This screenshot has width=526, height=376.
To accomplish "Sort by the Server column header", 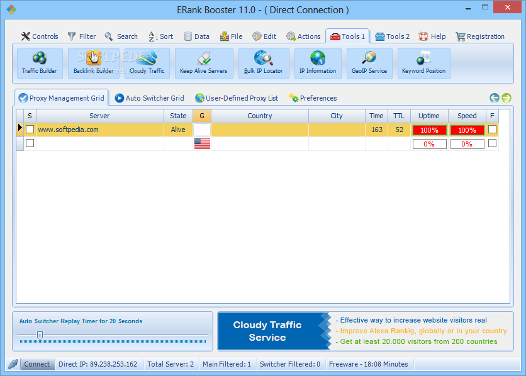I will coord(100,116).
